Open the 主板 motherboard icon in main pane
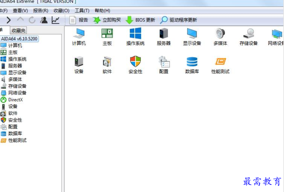This screenshot has width=284, height=192. [x=107, y=37]
